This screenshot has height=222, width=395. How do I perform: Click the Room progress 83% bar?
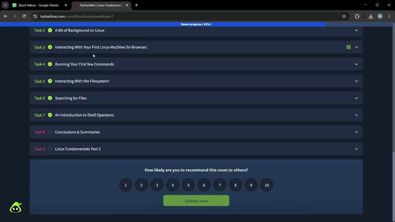tap(196, 24)
